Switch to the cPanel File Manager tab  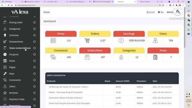point(80,2)
